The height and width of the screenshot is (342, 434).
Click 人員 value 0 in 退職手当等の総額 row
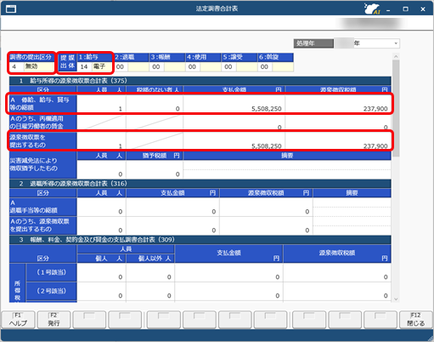(x=101, y=207)
